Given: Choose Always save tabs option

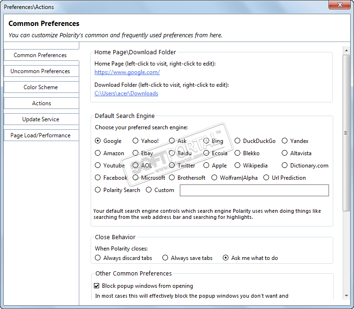Looking at the screenshot, I should click(x=166, y=258).
